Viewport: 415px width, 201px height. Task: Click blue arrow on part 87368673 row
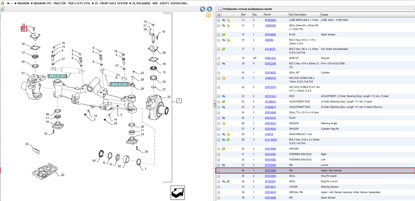(x=223, y=107)
